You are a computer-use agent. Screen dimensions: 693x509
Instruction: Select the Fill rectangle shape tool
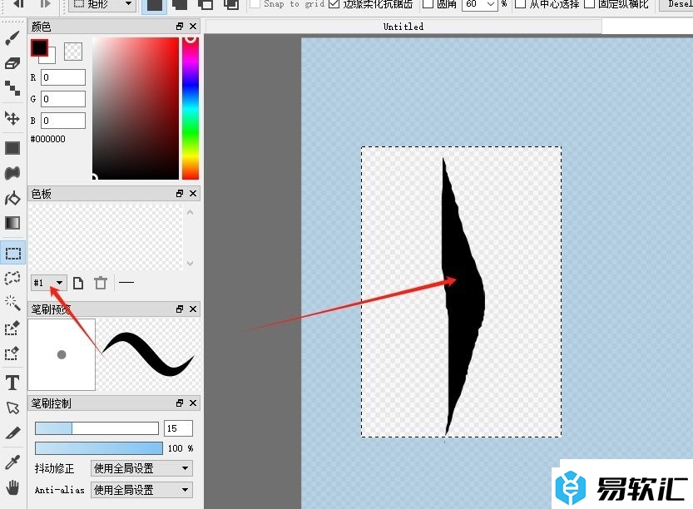tap(12, 148)
